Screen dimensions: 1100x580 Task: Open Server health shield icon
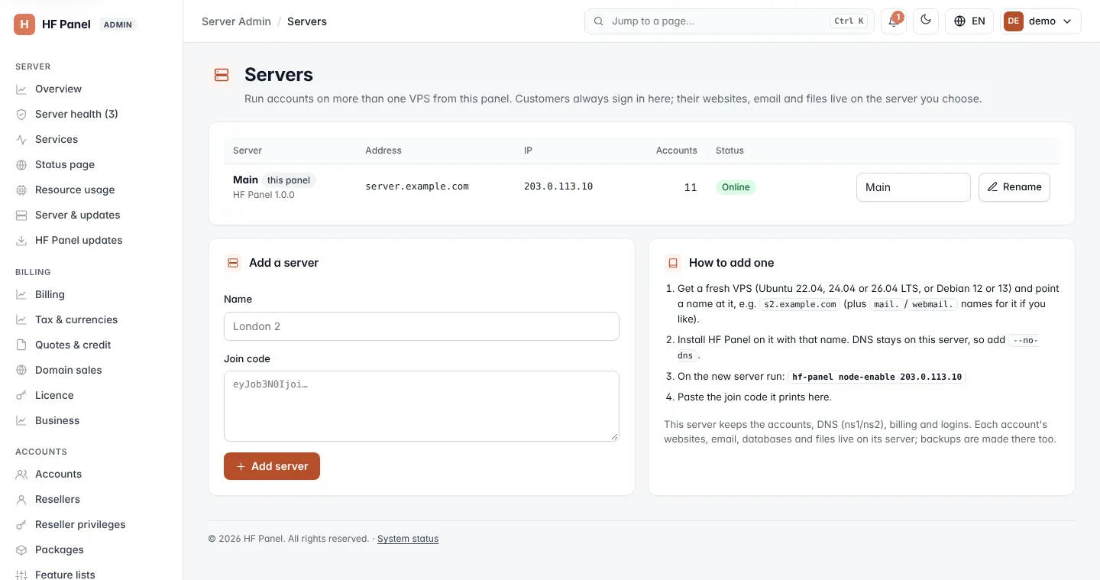[21, 114]
